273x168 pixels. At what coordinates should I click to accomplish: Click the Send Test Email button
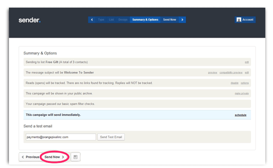pyautogui.click(x=111, y=137)
